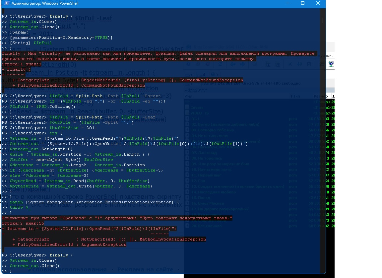Open the Реклама на сайте link
The width and height of the screenshot is (382, 278).
(145, 270)
